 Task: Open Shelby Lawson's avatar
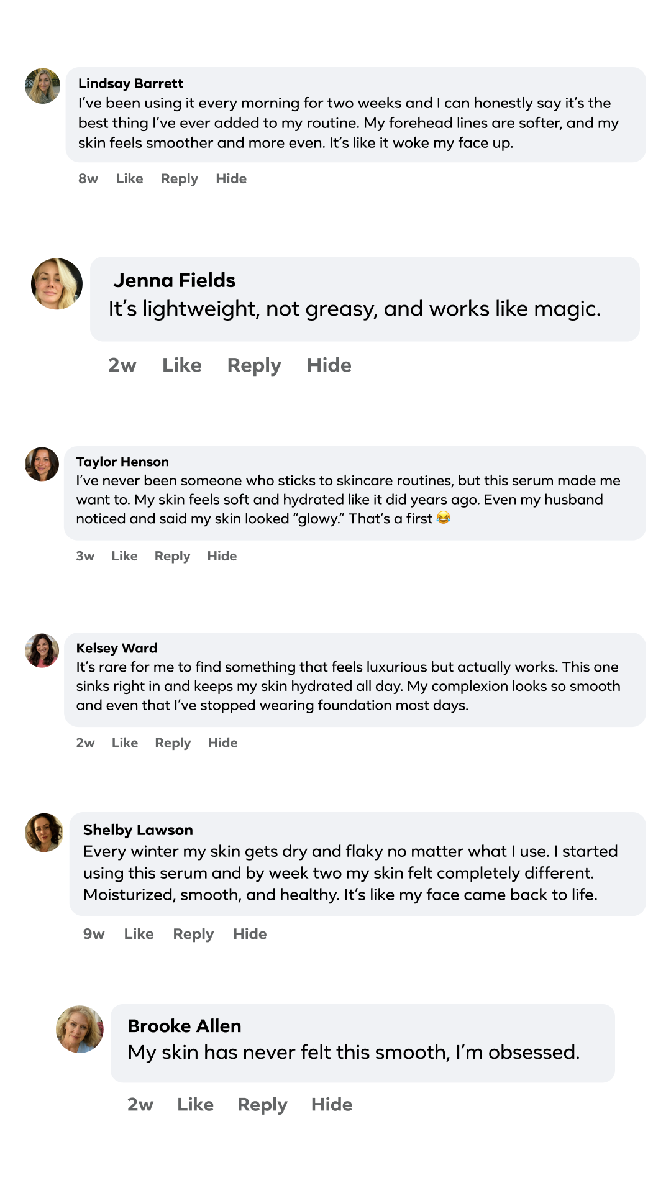[x=43, y=832]
